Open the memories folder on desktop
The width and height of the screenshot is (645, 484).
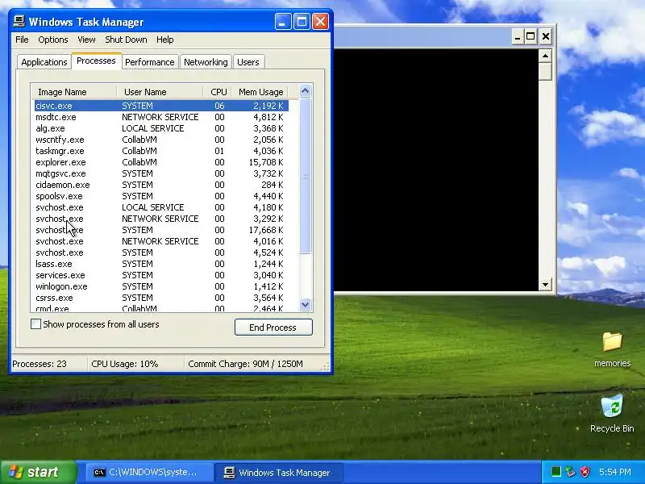[612, 349]
